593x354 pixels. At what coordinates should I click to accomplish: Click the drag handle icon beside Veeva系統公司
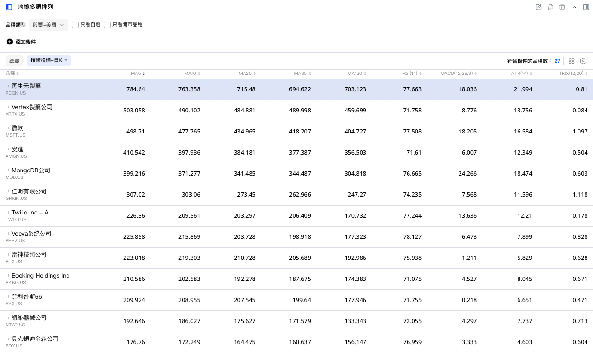tap(7, 233)
